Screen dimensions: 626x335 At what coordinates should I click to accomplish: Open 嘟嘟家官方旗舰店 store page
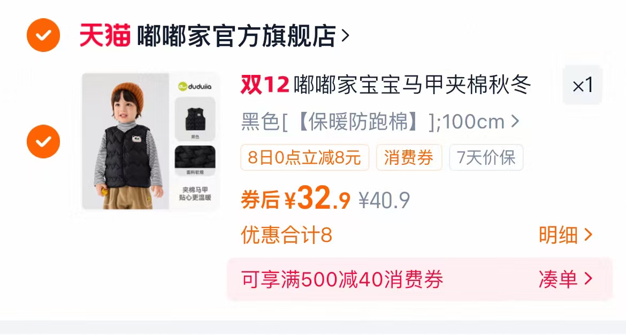tap(236, 36)
